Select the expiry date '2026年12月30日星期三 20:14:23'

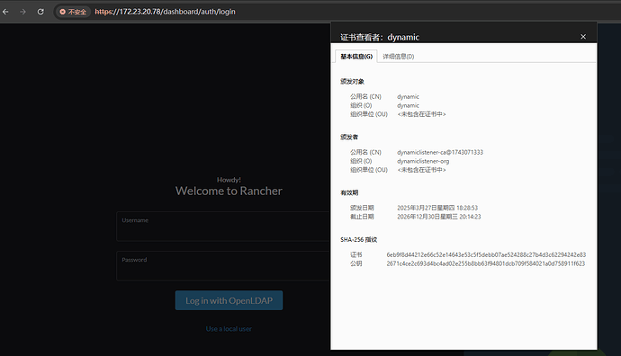439,217
